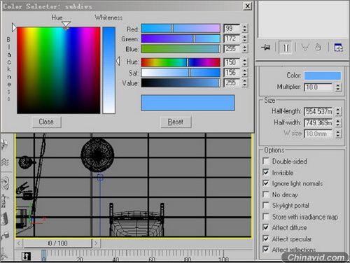
Task: Click the Sat value field showing 156
Action: coord(232,73)
